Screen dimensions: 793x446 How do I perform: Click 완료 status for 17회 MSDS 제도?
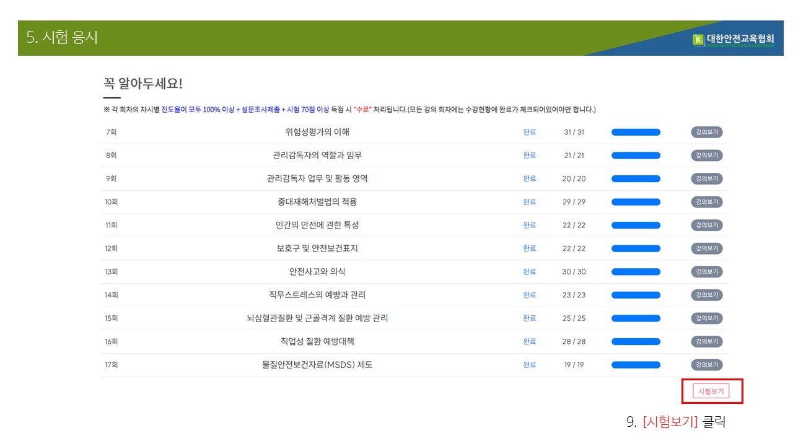pyautogui.click(x=529, y=365)
